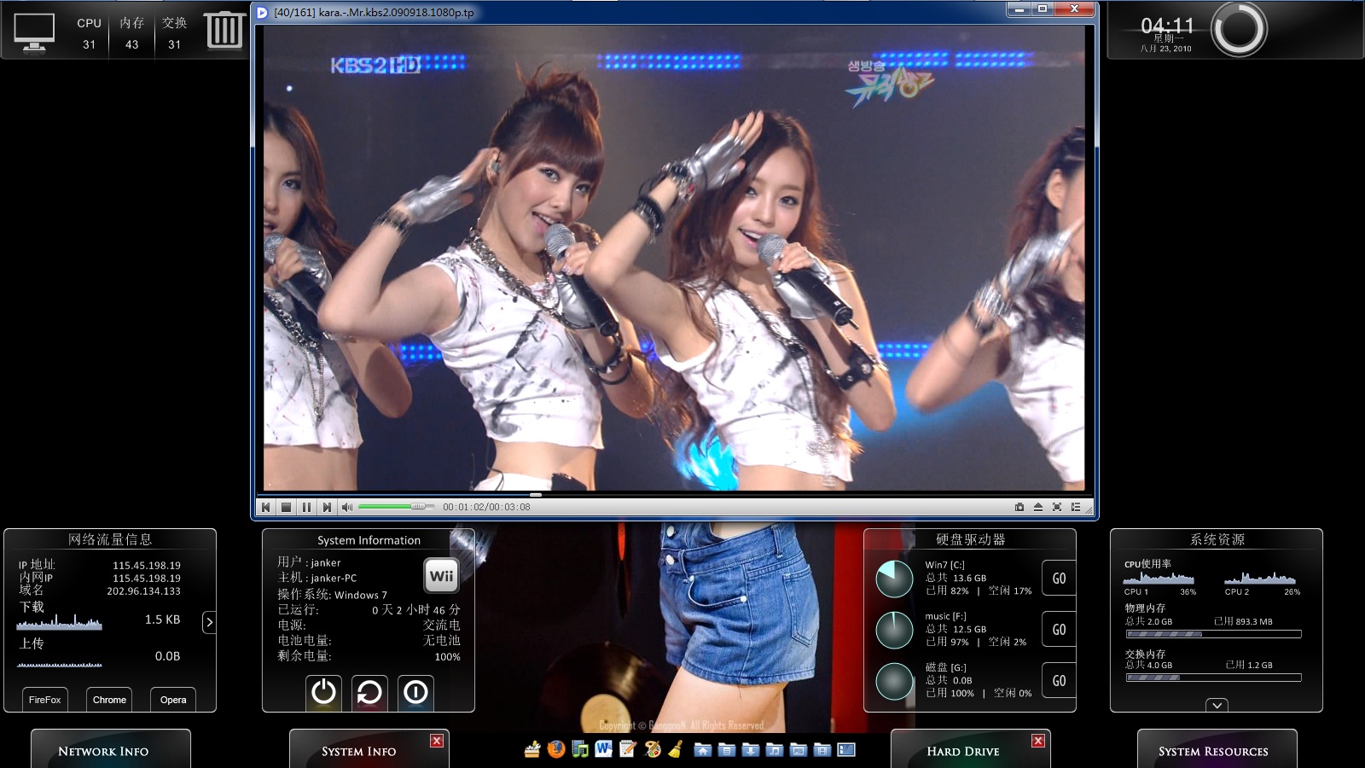Open the music folder in dock
1365x768 pixels.
775,749
